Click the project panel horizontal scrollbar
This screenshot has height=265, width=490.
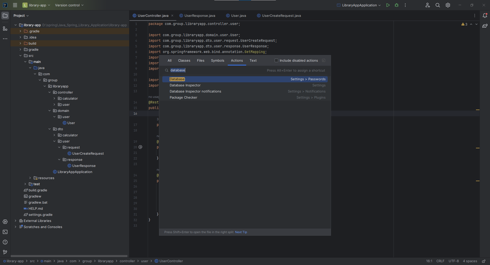[x=69, y=256]
